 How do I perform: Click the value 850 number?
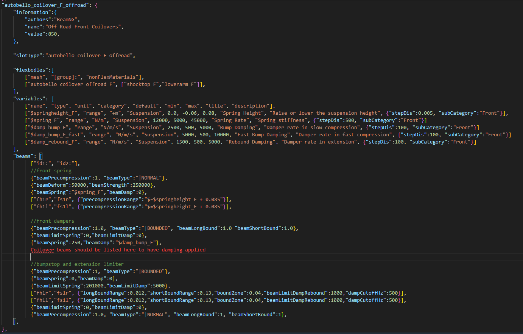pos(53,34)
